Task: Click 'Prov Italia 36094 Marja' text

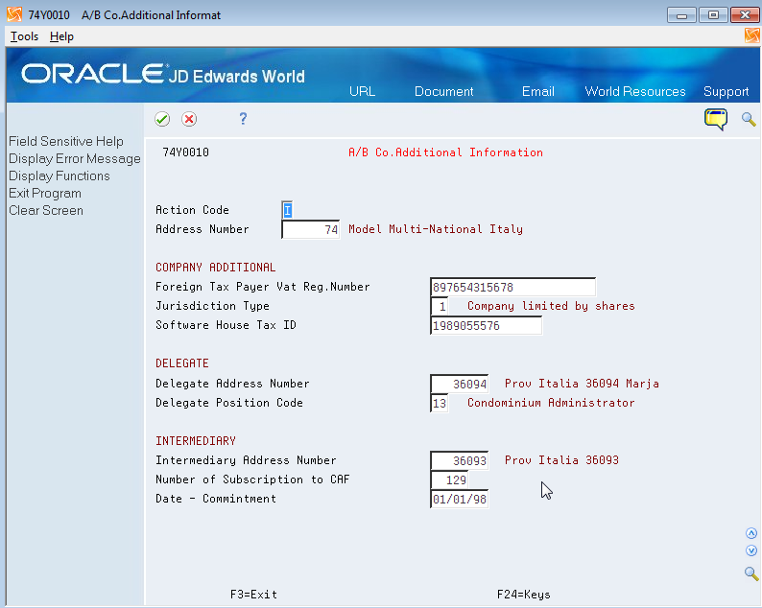Action: (x=582, y=384)
